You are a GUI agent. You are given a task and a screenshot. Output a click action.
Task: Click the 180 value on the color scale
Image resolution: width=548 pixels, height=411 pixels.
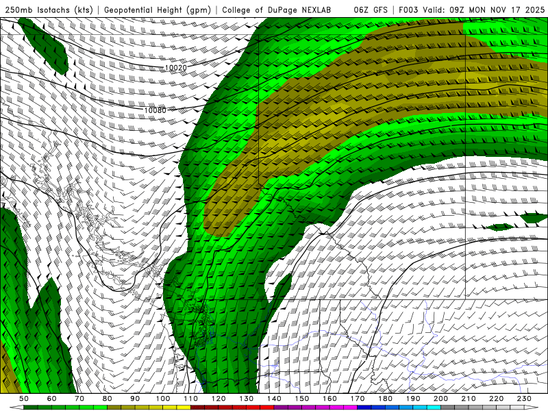point(385,399)
